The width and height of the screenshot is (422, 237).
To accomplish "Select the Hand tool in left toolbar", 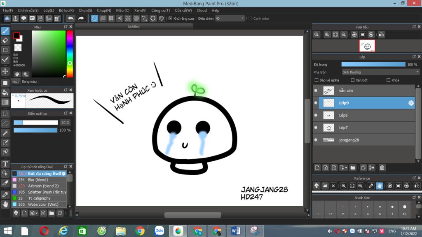I will pyautogui.click(x=5, y=204).
